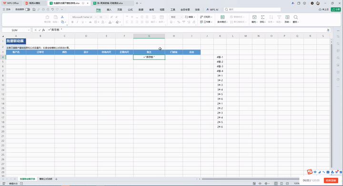343x186 pixels.
Task: Switch to the second sheet tab
Action: pyautogui.click(x=46, y=179)
